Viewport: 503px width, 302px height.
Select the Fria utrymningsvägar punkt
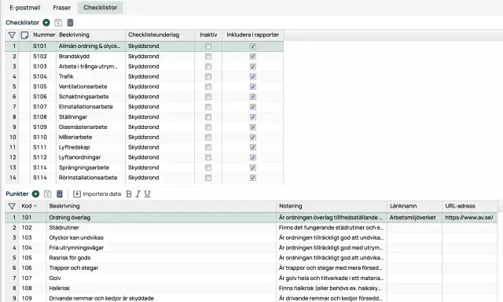click(x=251, y=248)
